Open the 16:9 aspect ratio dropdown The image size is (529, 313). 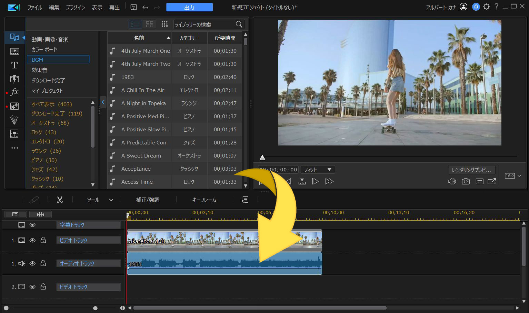click(x=513, y=176)
